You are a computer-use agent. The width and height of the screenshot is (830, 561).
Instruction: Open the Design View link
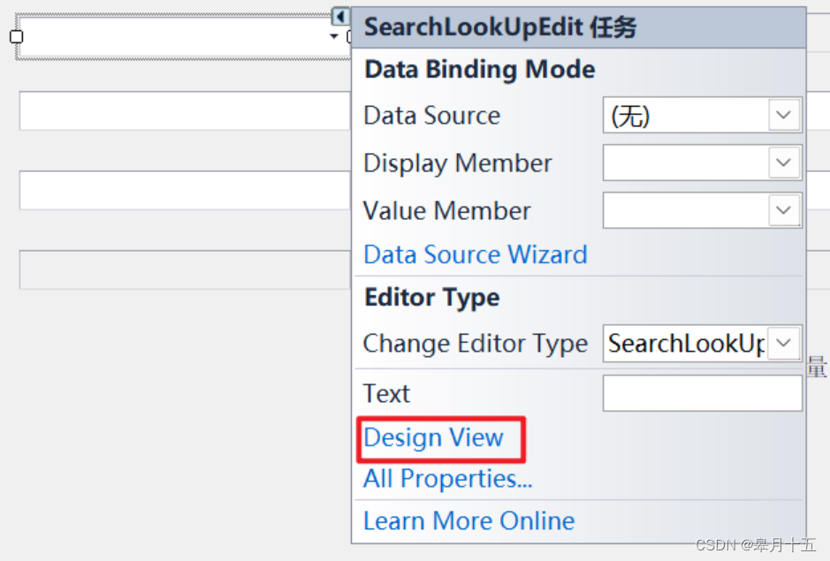(x=433, y=437)
